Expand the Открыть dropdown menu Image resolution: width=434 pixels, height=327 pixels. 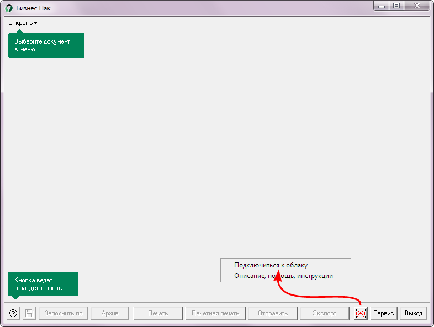tap(23, 23)
